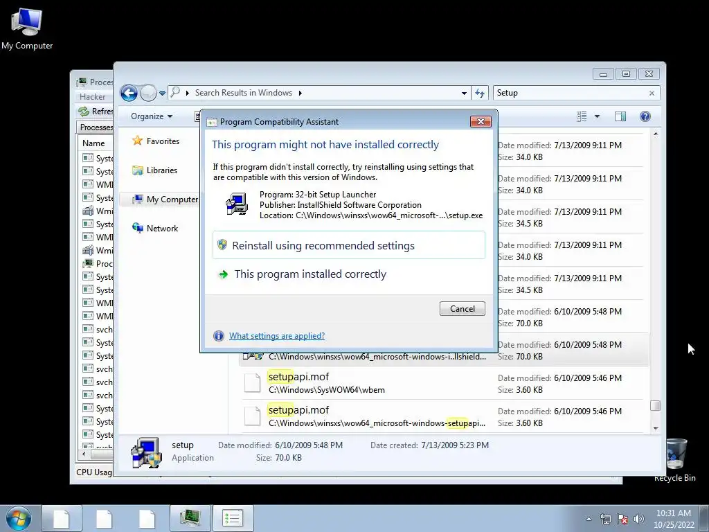Minimize the Explorer search window
Viewport: 709px width, 532px height.
[x=603, y=73]
